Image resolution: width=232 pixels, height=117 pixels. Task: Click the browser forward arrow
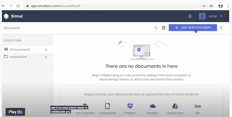[11, 6]
